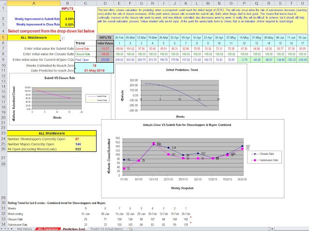Click the previous sheet navigation arrow

[5, 229]
